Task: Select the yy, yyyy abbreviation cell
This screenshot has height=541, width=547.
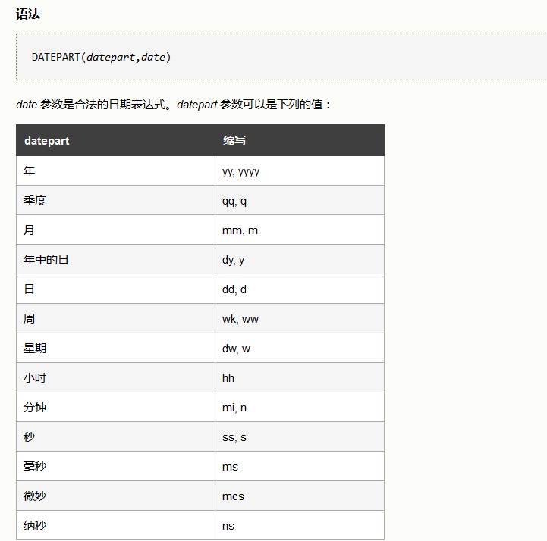Action: pyautogui.click(x=300, y=170)
